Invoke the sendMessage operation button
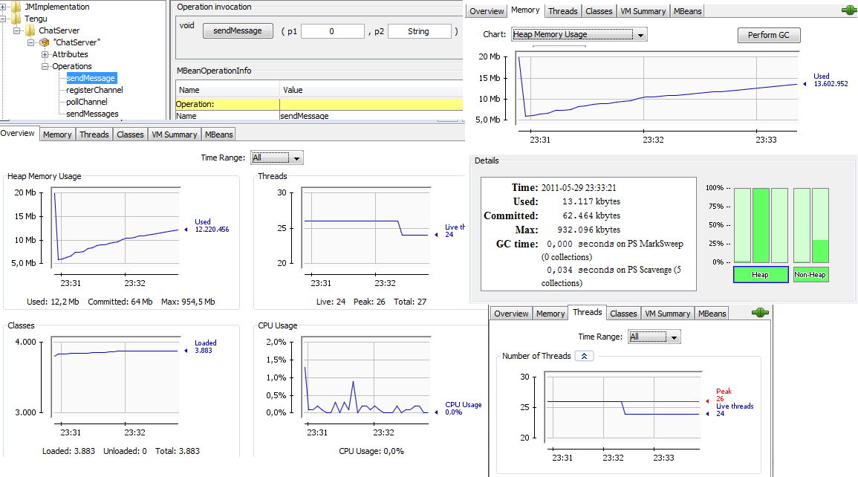The image size is (858, 477). [237, 31]
